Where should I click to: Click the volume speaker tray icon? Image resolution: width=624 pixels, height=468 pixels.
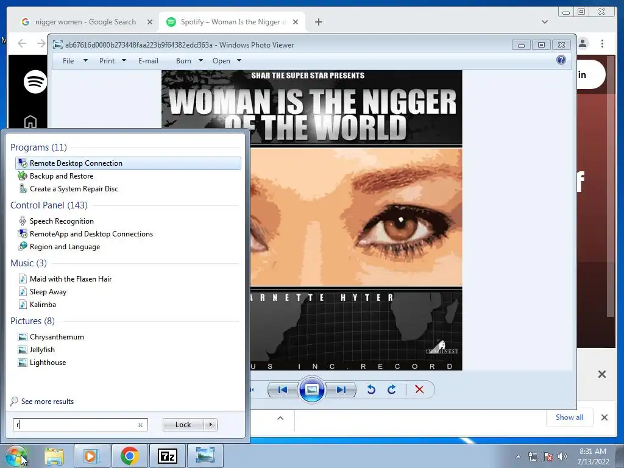point(562,456)
